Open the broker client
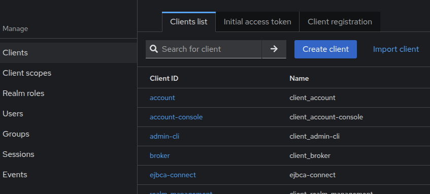430x194 pixels. point(159,155)
